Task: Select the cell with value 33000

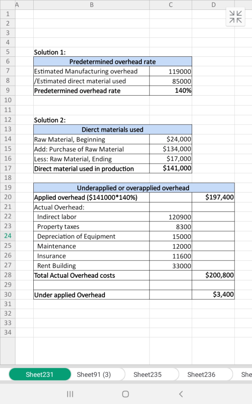Action: [x=171, y=266]
